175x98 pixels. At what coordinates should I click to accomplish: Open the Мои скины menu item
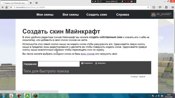pyautogui.click(x=45, y=14)
